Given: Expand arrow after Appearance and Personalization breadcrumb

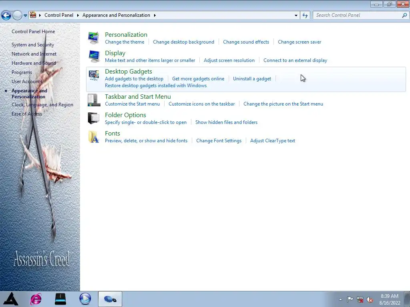Looking at the screenshot, I should coord(155,16).
